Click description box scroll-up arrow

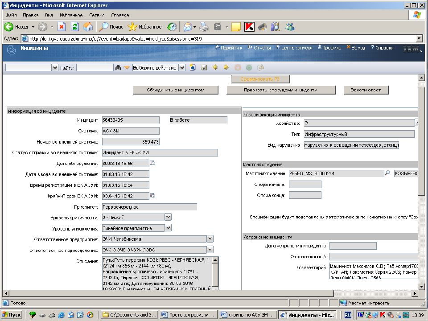tap(215, 260)
